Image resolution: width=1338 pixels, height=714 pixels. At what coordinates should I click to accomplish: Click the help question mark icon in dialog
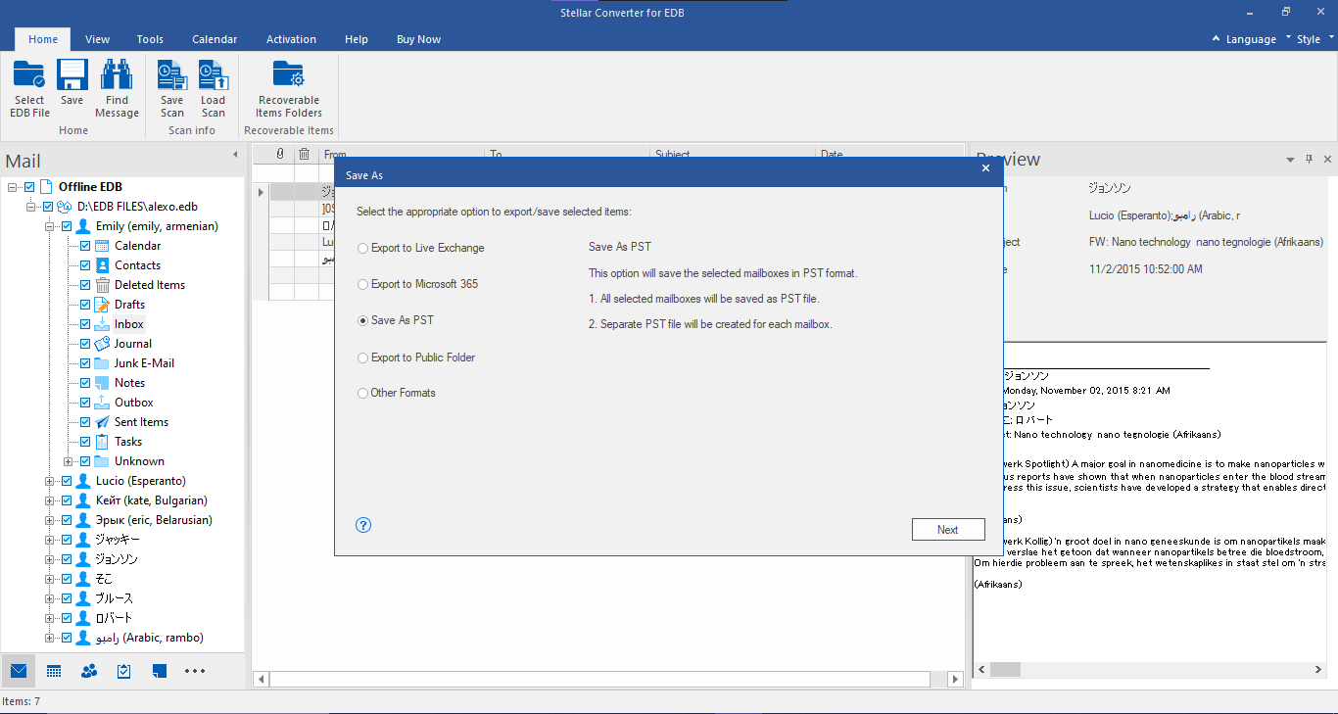point(363,525)
